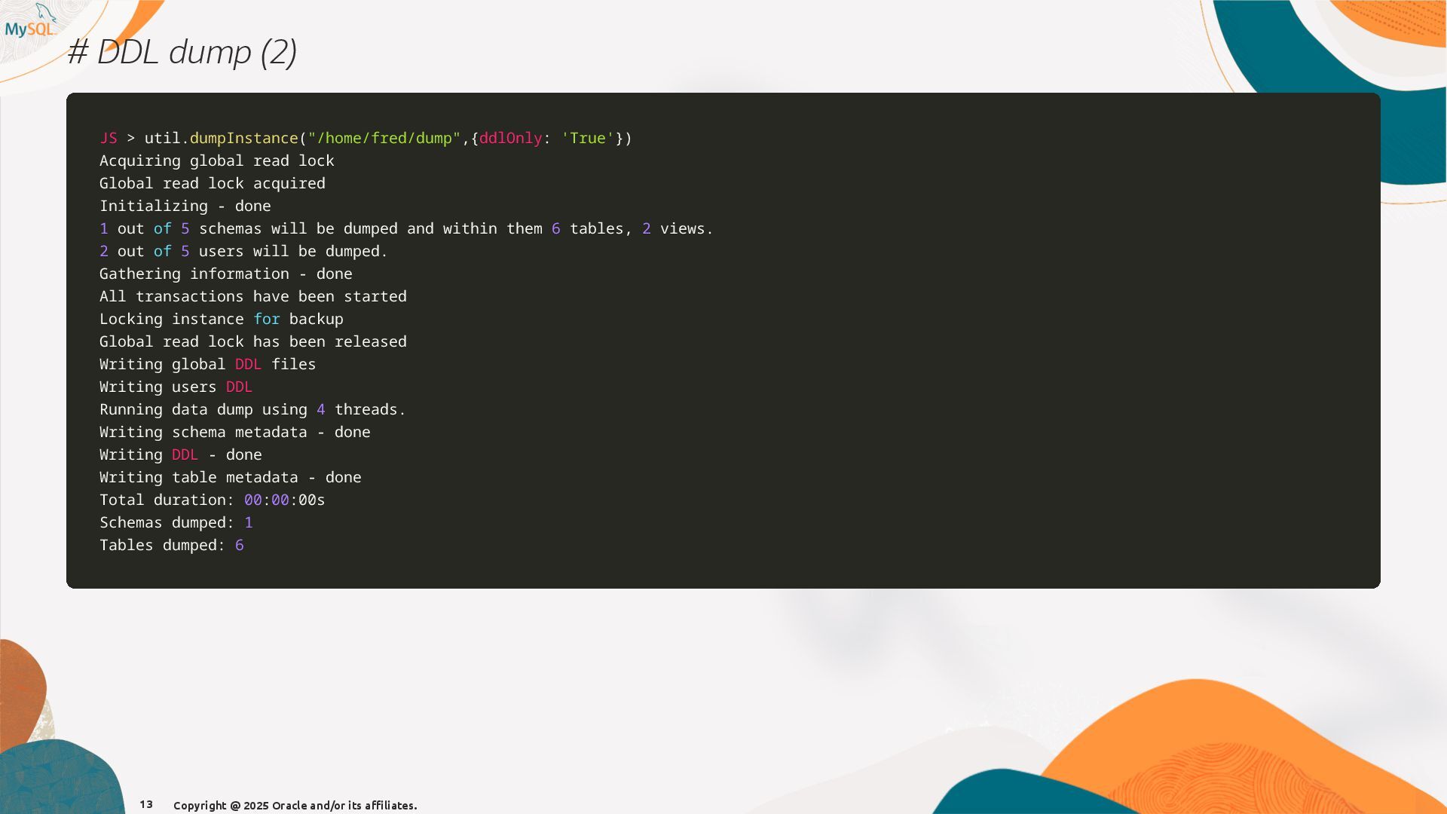Click the Oracle copyright footer text
Screen dimensions: 1447x814
pos(295,805)
